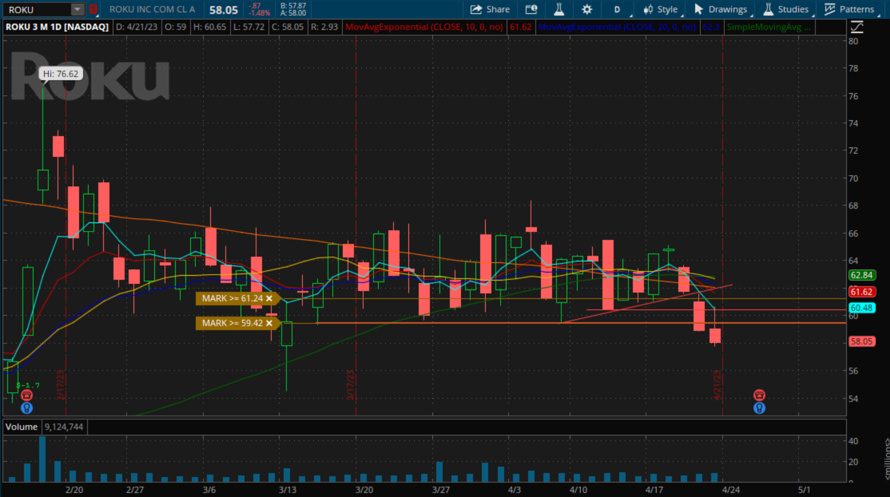Click the 58.05 last price tag on axis
The image size is (890, 497).
tap(861, 341)
